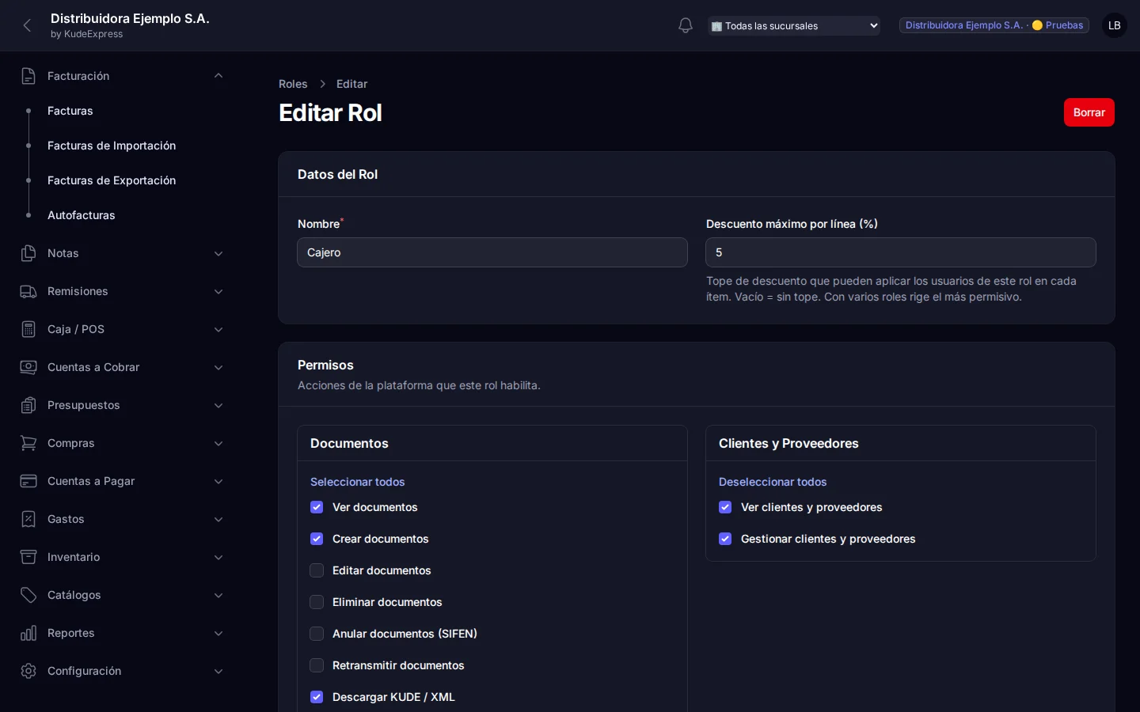Open the LB user avatar menu

1115,25
